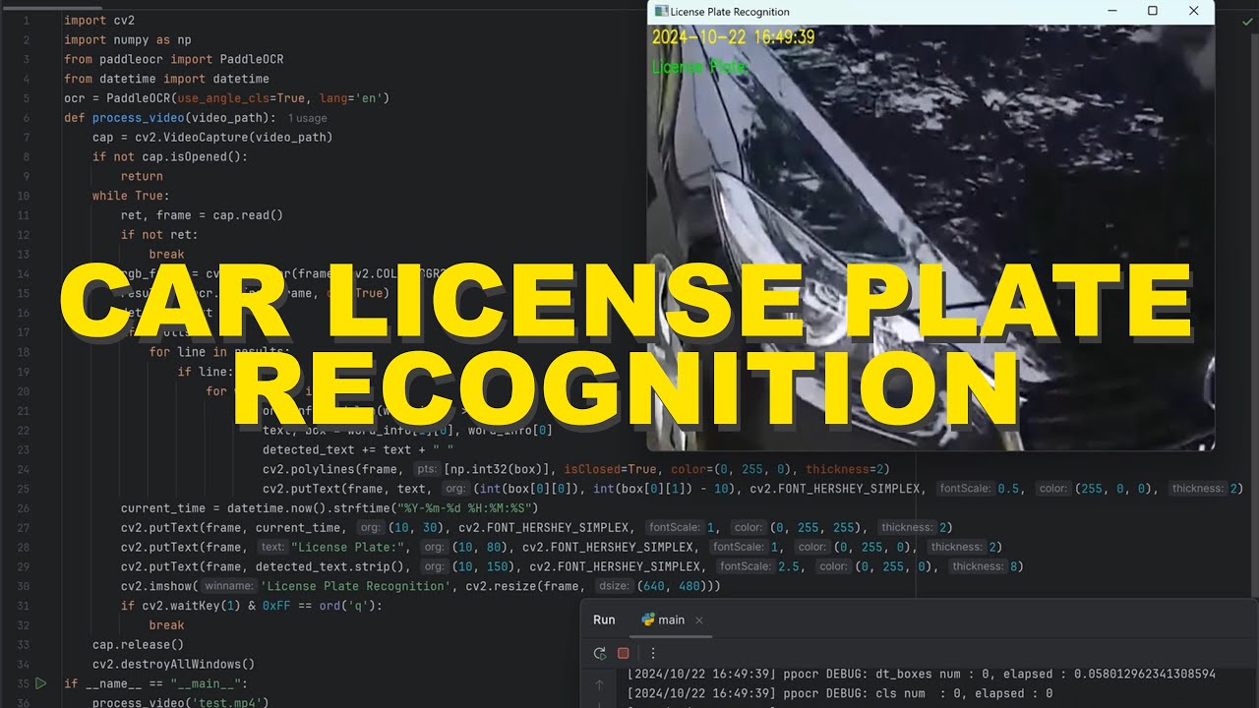
Task: Click 'if not cap.isOpened():' line
Action: (x=170, y=157)
